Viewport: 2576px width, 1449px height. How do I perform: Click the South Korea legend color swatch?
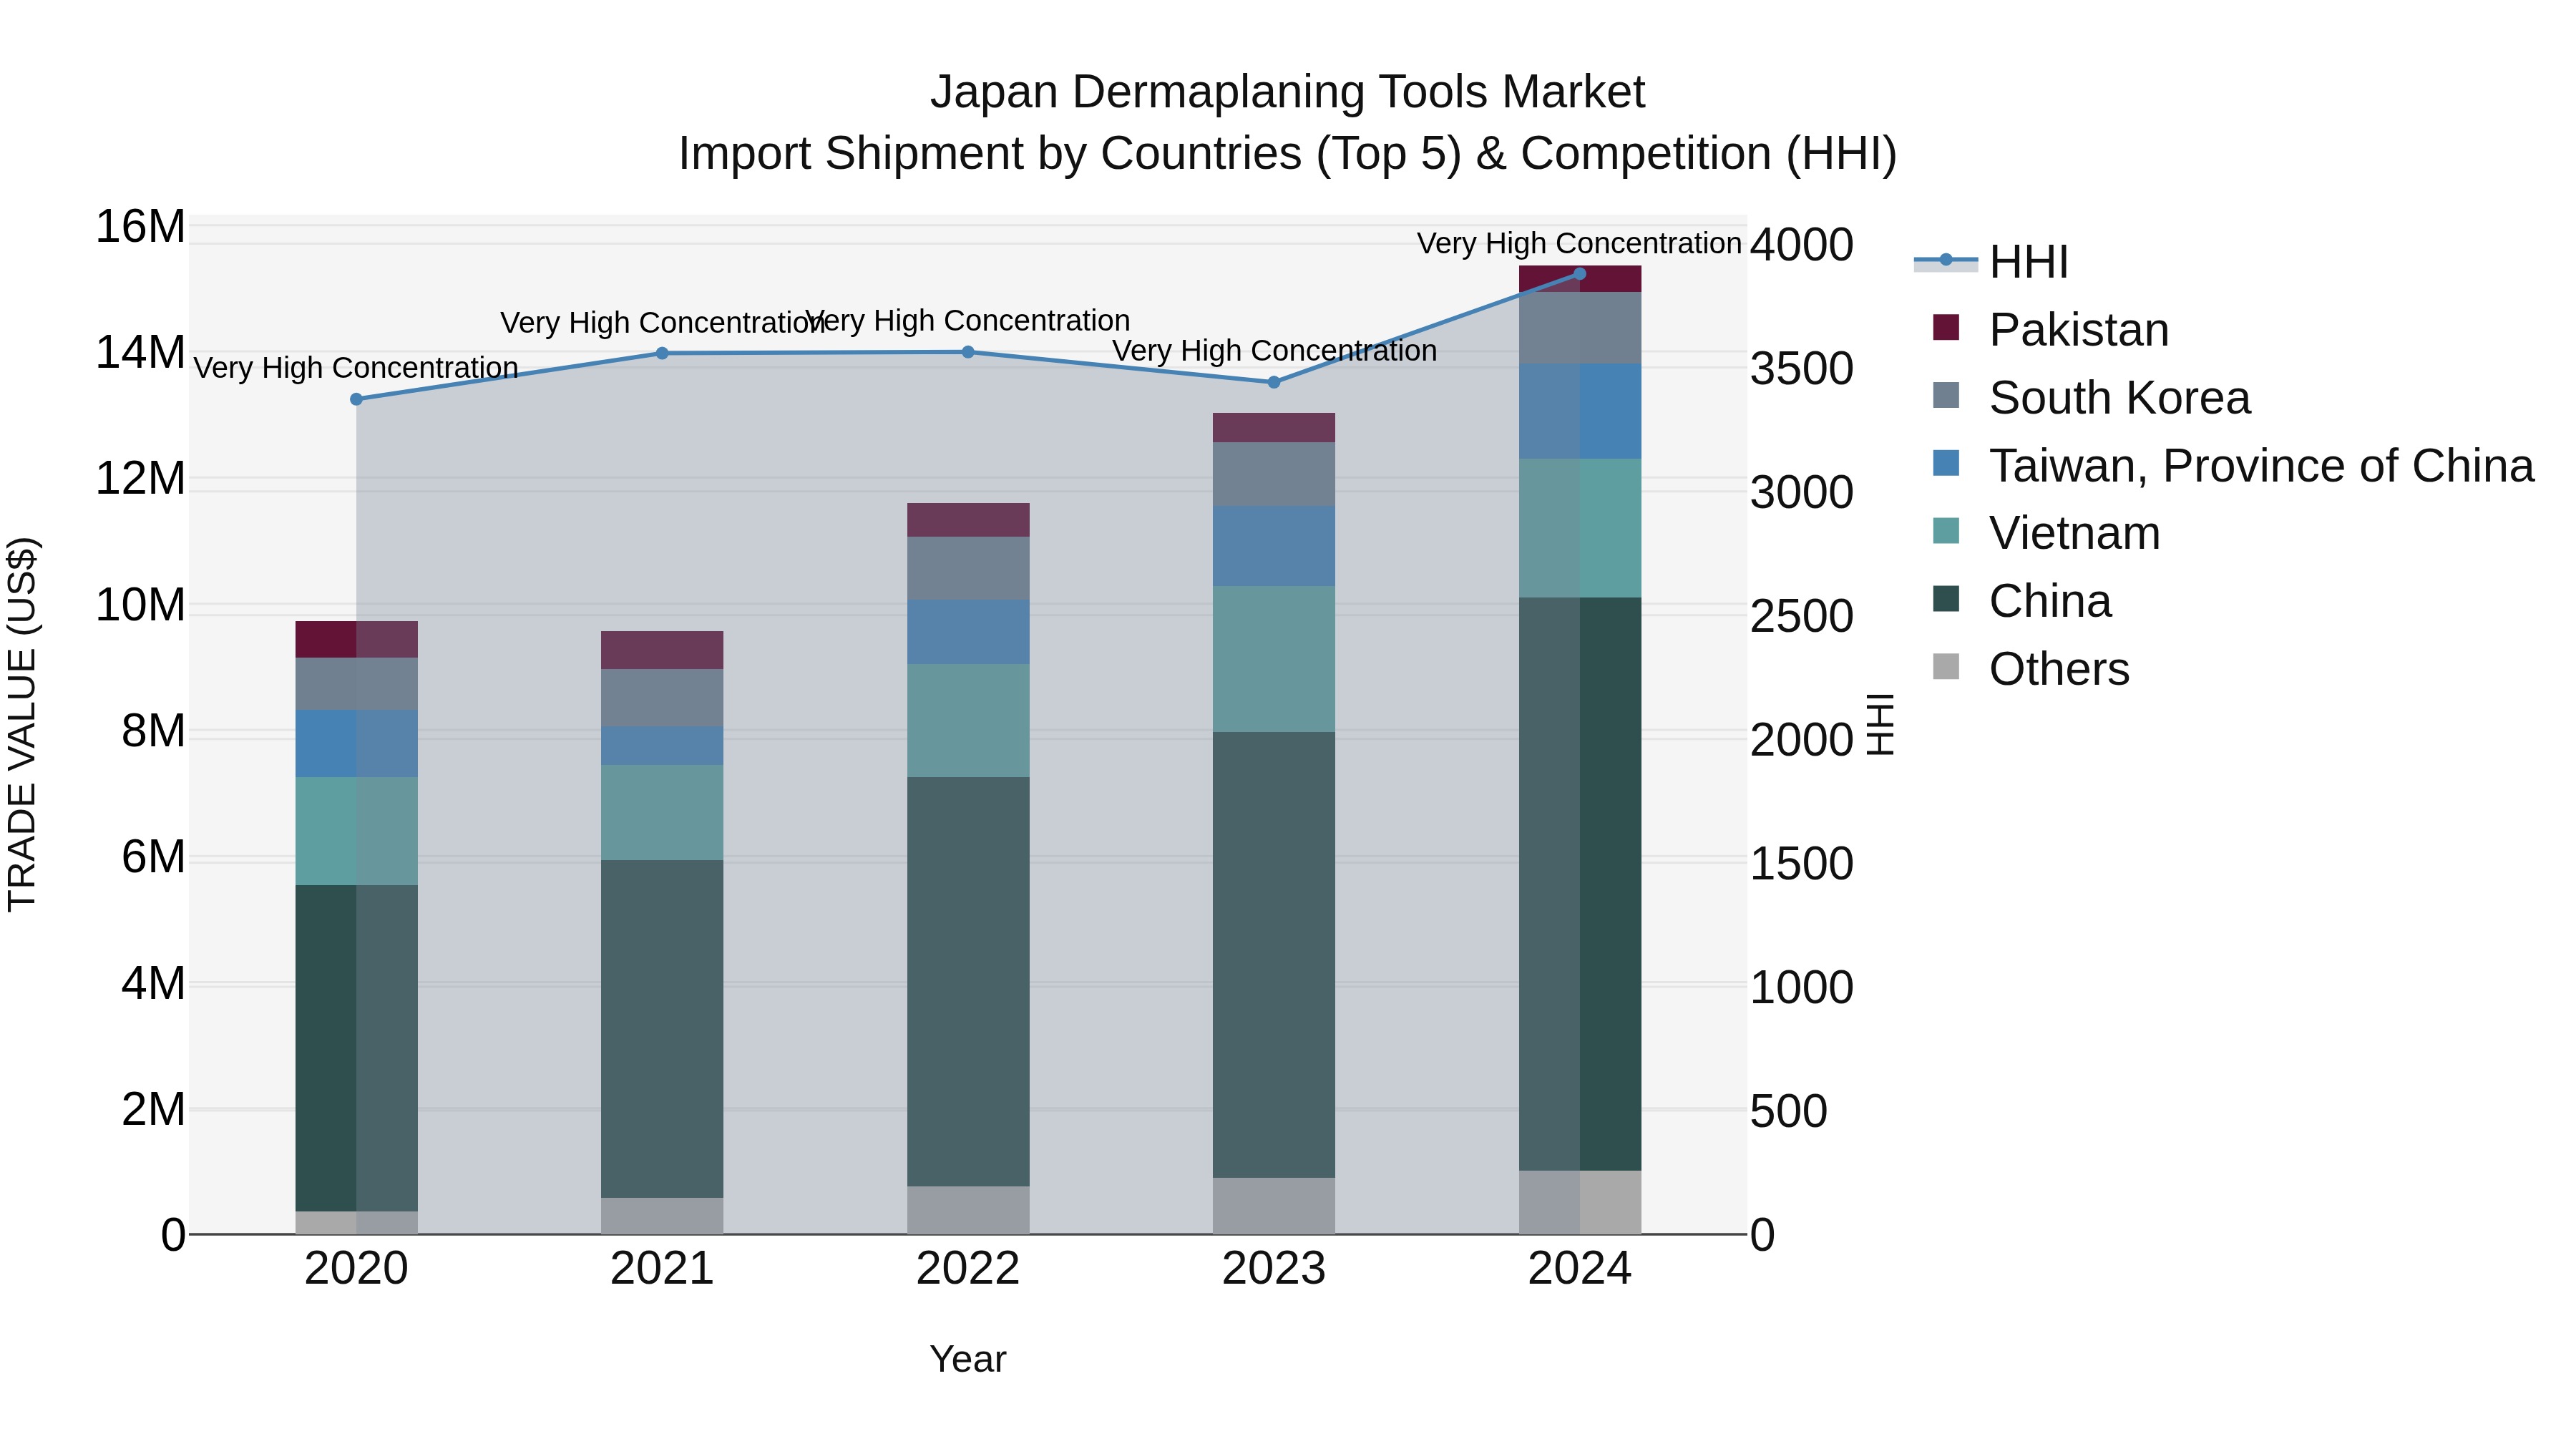(x=1946, y=395)
